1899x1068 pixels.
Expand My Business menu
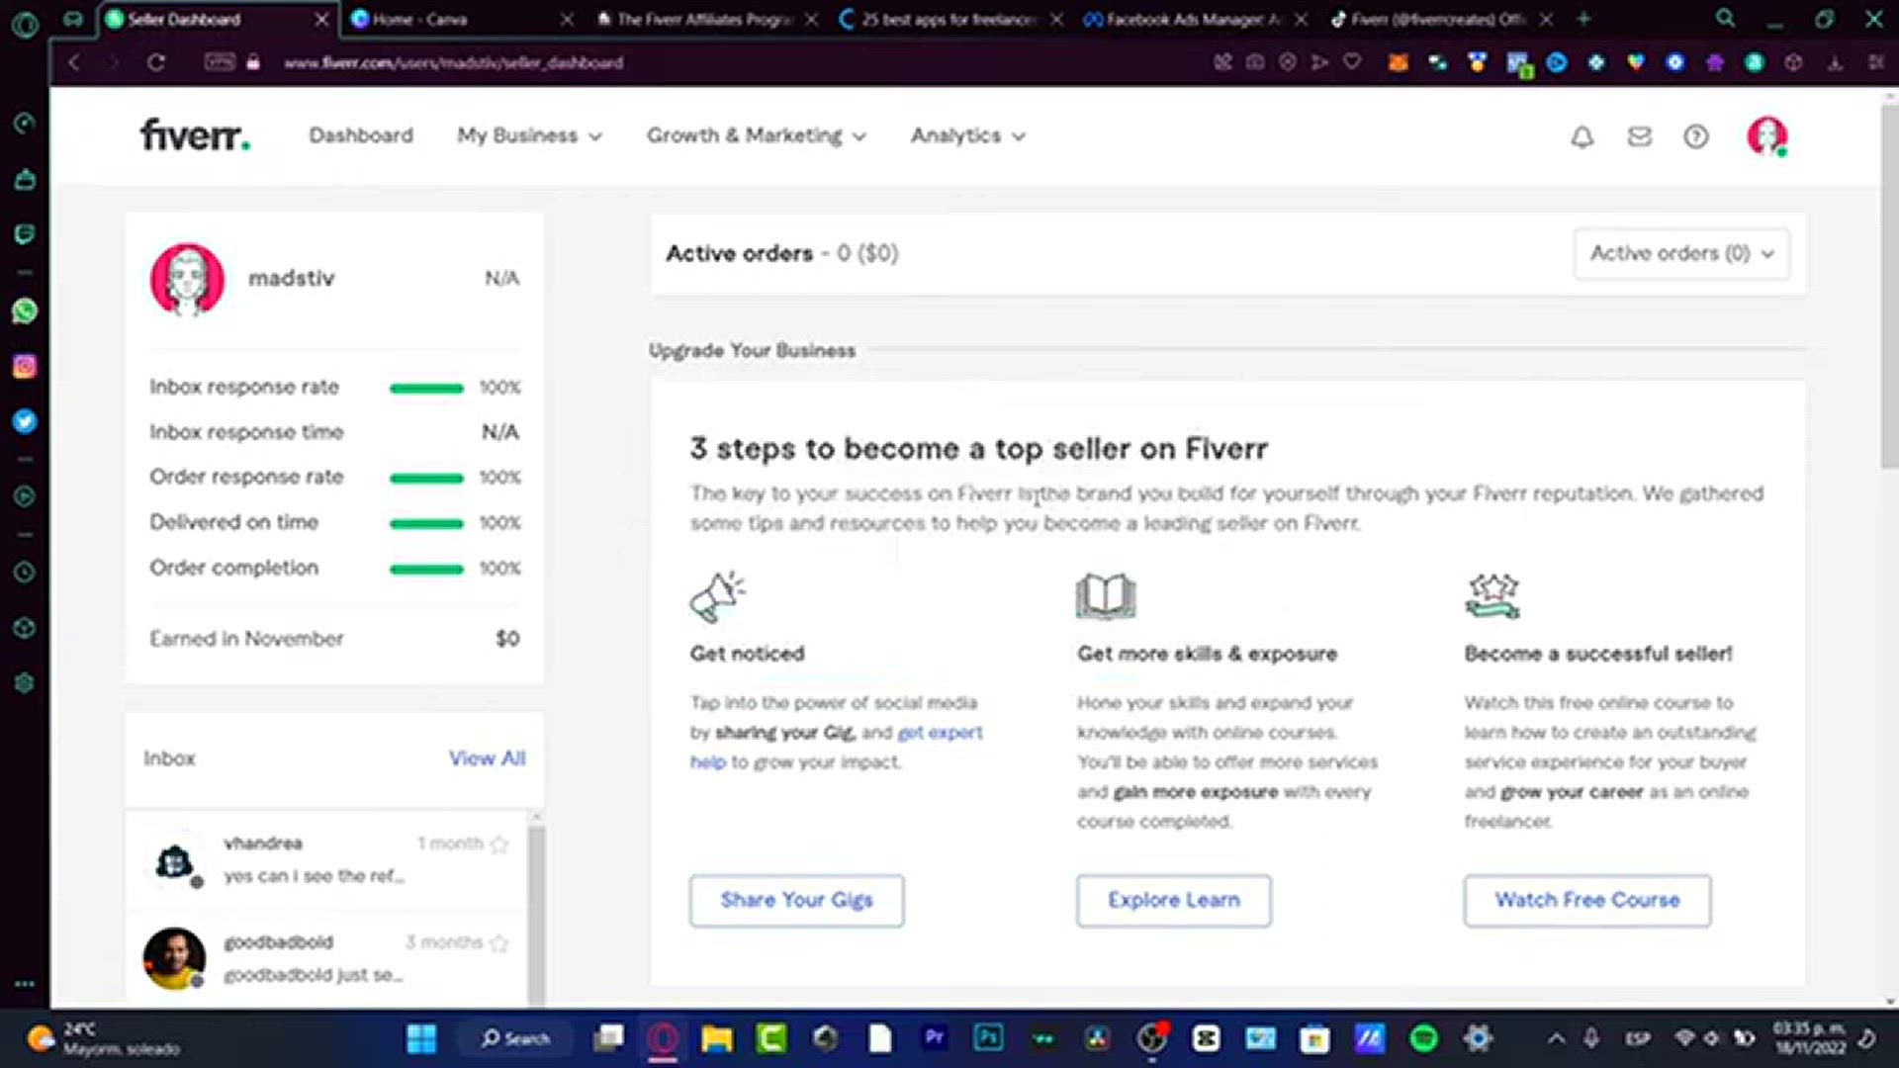click(529, 135)
